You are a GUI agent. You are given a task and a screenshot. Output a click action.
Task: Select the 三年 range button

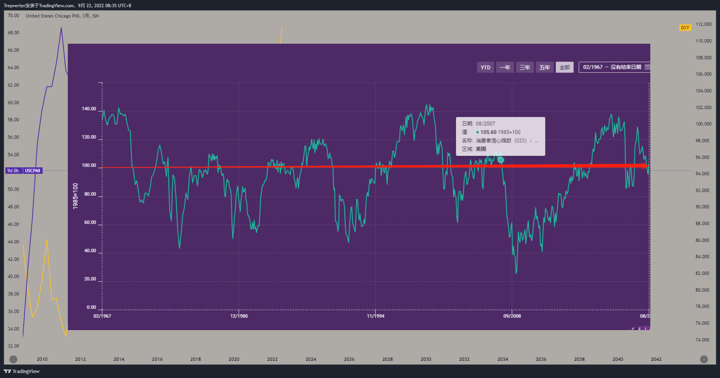525,67
